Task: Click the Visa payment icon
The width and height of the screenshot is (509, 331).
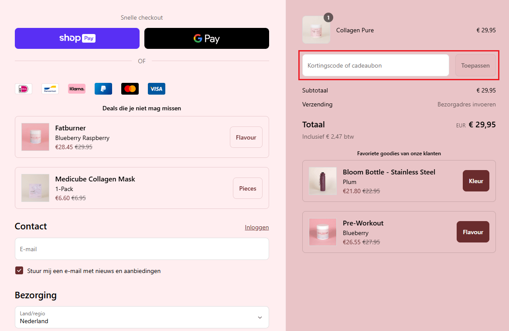Action: 156,89
